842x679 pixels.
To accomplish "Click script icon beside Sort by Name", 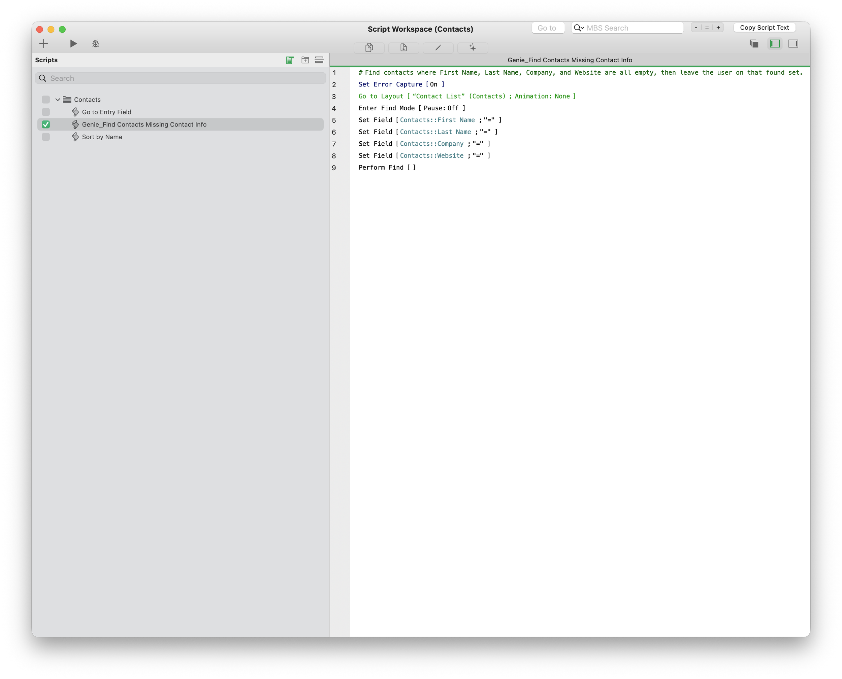I will 75,137.
